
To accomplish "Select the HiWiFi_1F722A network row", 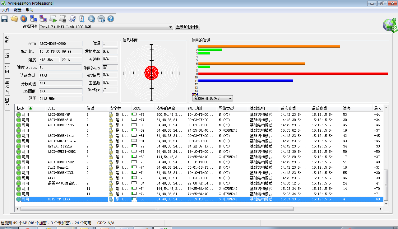I will click(60, 146).
